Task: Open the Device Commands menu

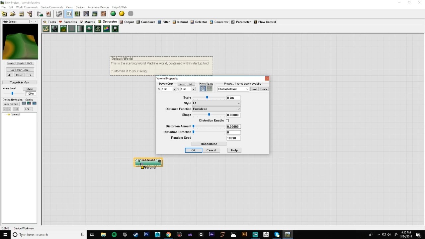Action: coord(51,7)
